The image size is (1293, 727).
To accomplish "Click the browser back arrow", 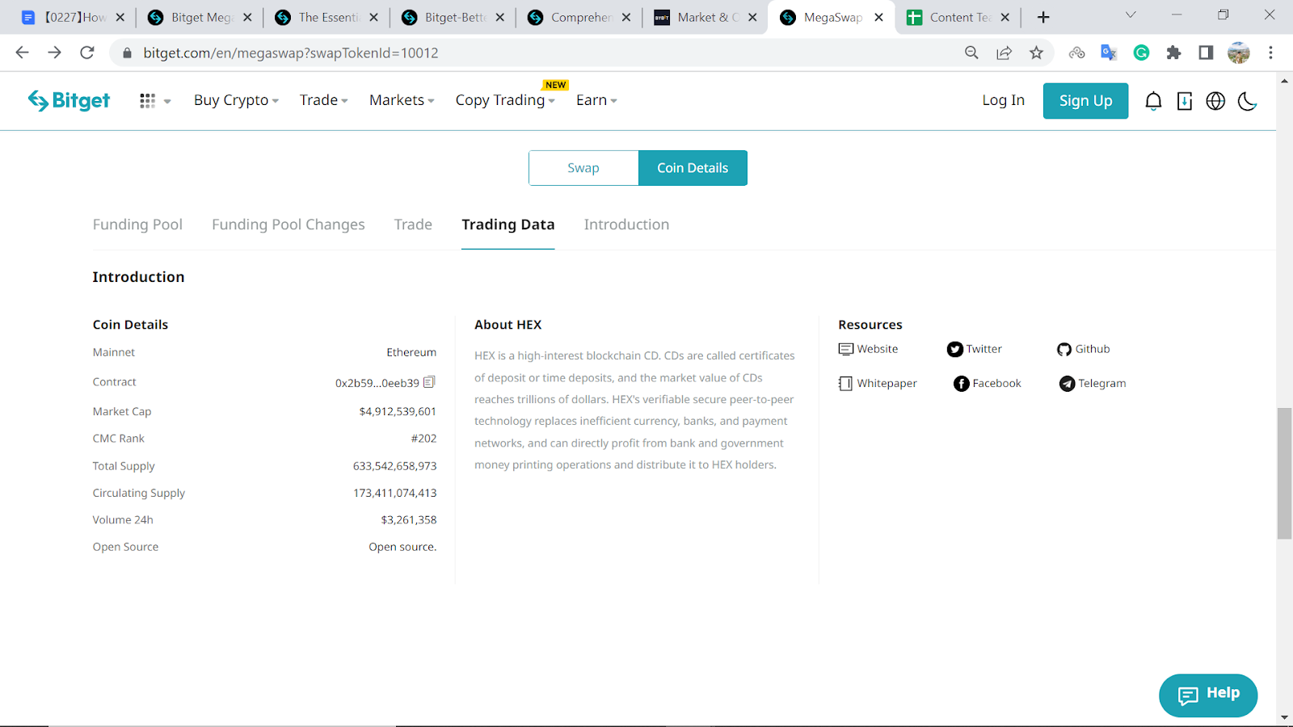I will (22, 53).
